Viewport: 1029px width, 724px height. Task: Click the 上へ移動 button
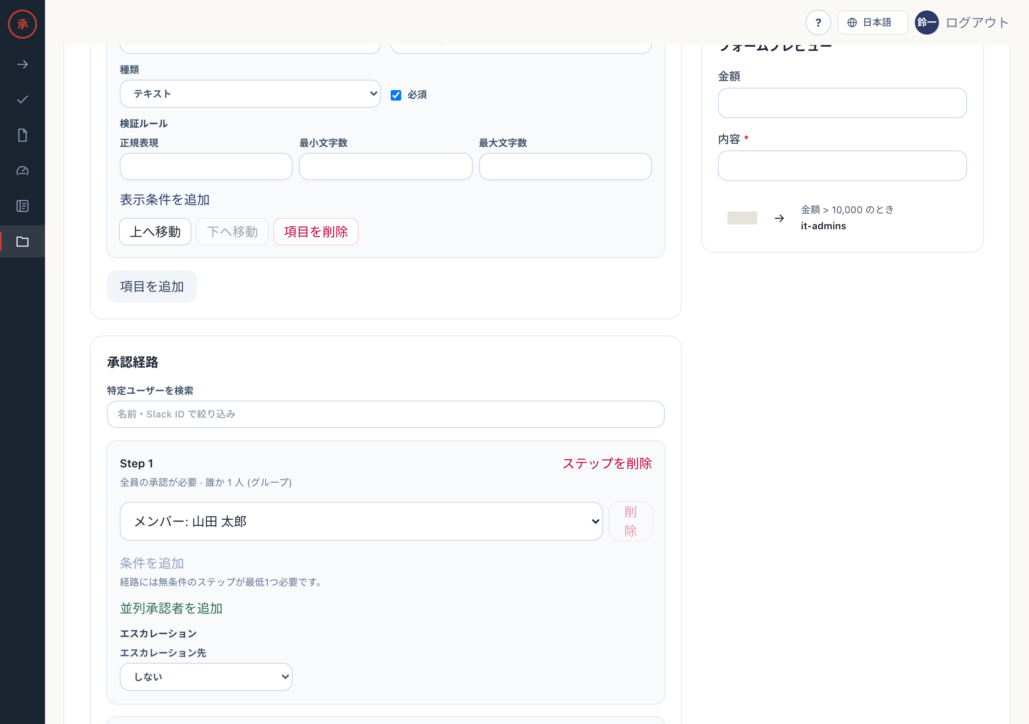click(155, 231)
